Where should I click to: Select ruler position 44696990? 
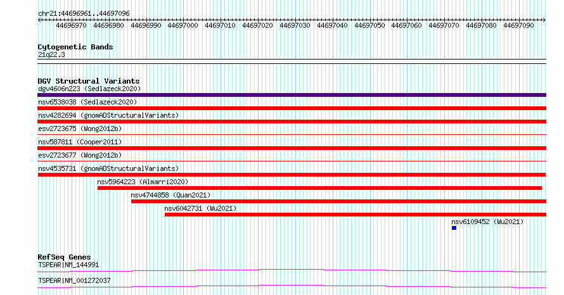(x=146, y=25)
